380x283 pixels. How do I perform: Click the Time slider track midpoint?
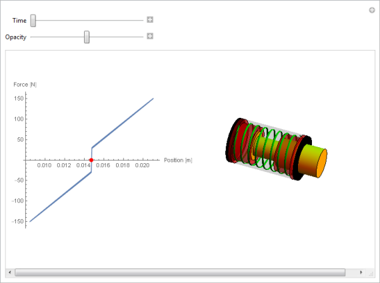[x=87, y=21]
